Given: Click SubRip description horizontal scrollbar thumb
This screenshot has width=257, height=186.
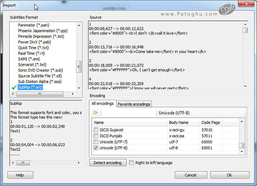Looking at the screenshot, I should click(x=23, y=163).
